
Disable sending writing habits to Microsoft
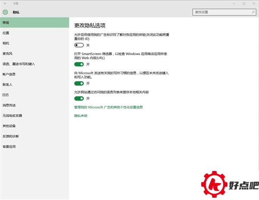tap(79, 84)
